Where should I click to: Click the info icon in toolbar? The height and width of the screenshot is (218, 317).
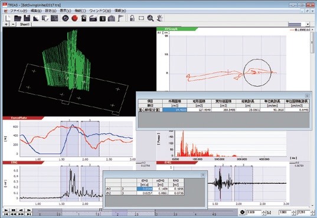pos(103,19)
